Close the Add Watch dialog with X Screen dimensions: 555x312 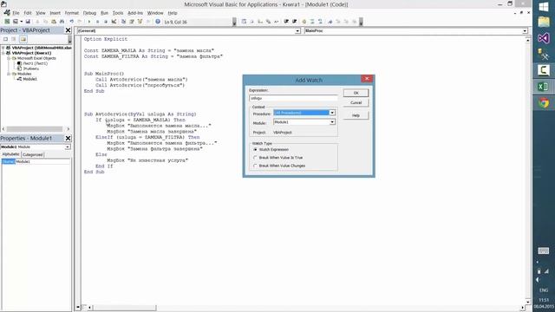(367, 79)
